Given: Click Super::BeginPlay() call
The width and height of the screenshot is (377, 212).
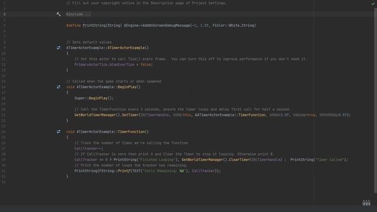Looking at the screenshot, I should pos(94,98).
